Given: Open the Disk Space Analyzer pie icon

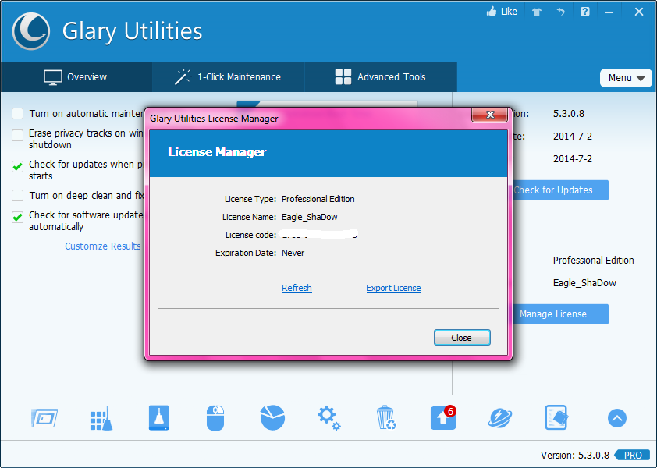Looking at the screenshot, I should click(x=272, y=418).
